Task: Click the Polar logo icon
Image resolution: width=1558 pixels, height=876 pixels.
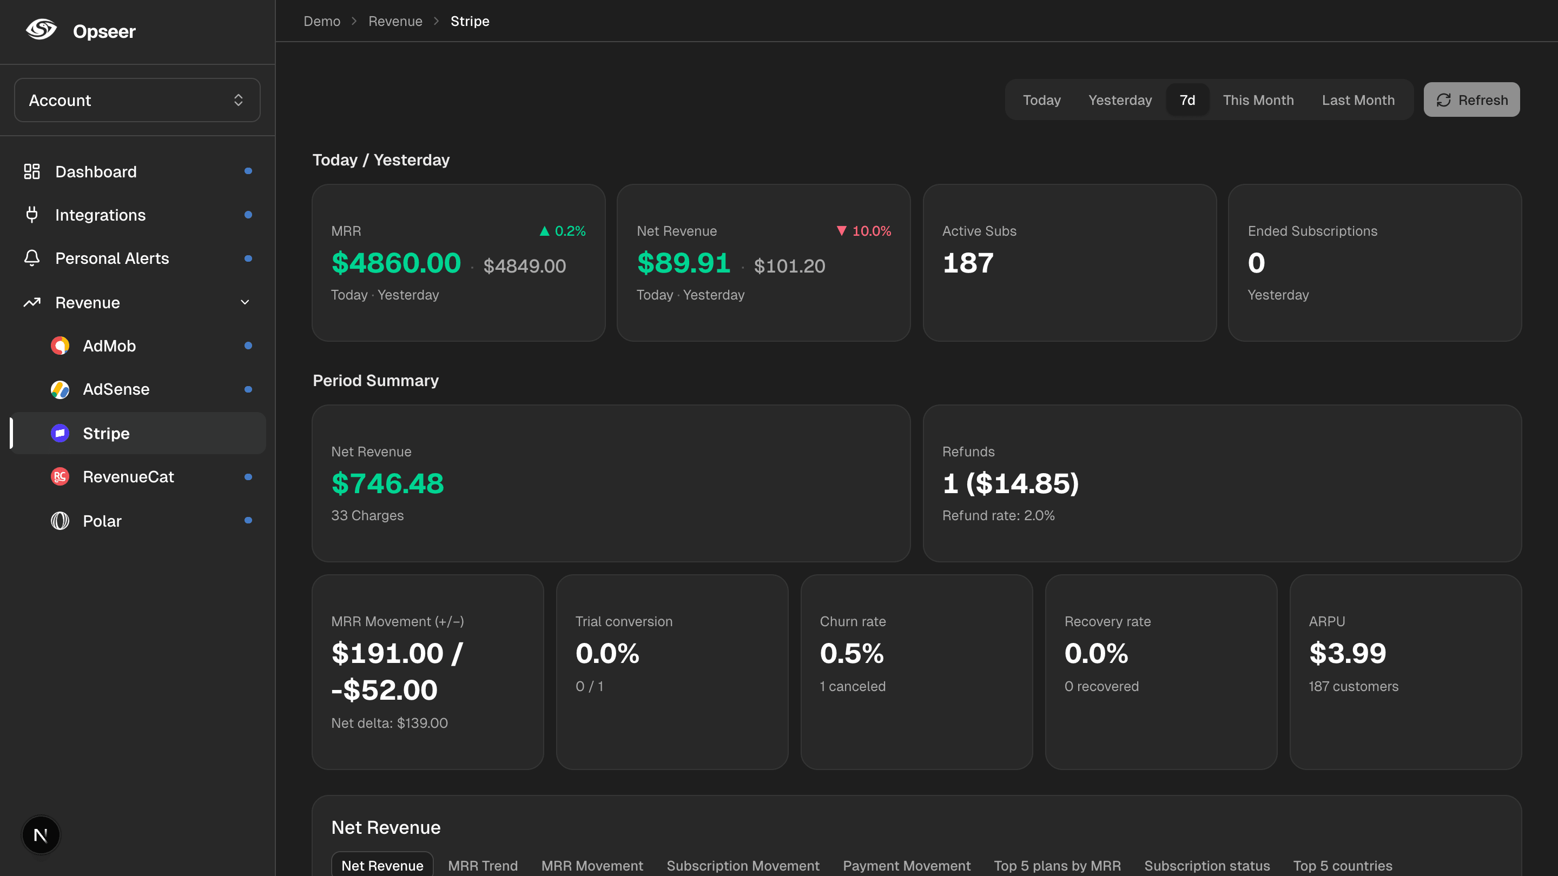Action: (x=60, y=521)
